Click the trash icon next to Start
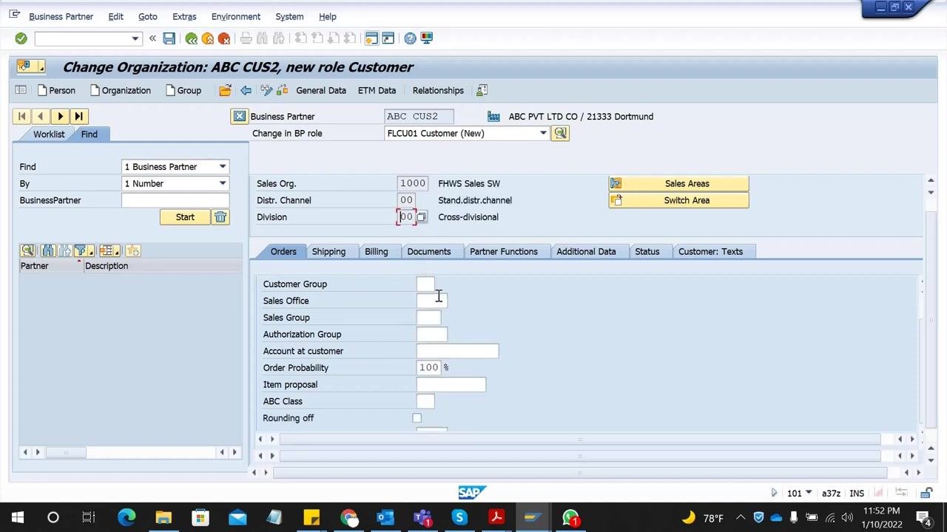947x532 pixels. 220,217
